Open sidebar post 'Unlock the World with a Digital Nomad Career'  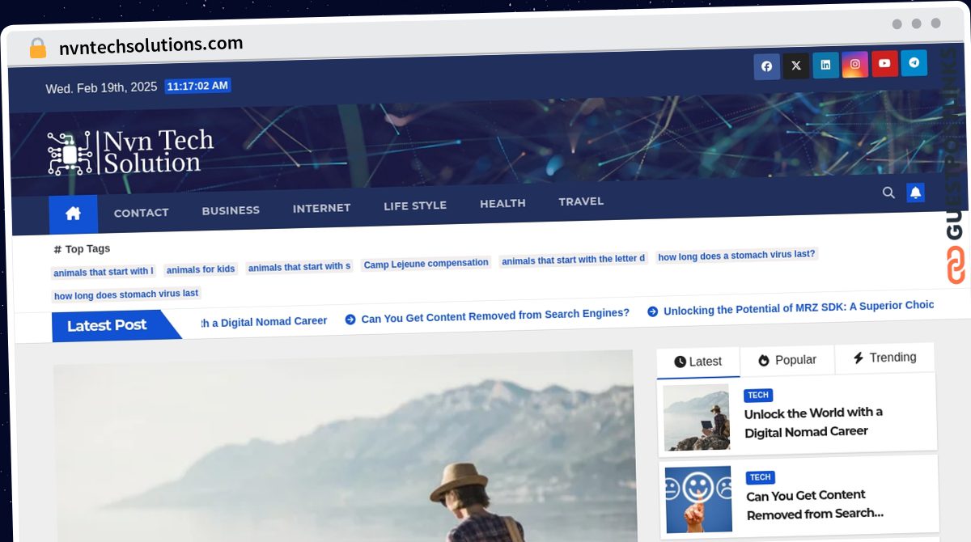pos(813,421)
